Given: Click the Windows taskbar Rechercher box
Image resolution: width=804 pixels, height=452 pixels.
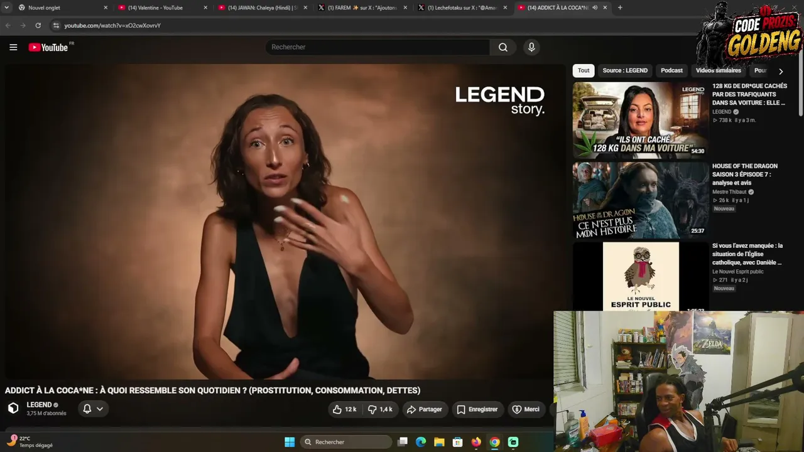Looking at the screenshot, I should [x=346, y=442].
